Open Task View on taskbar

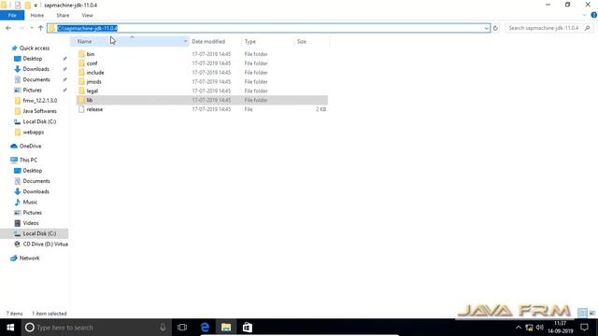pos(182,328)
